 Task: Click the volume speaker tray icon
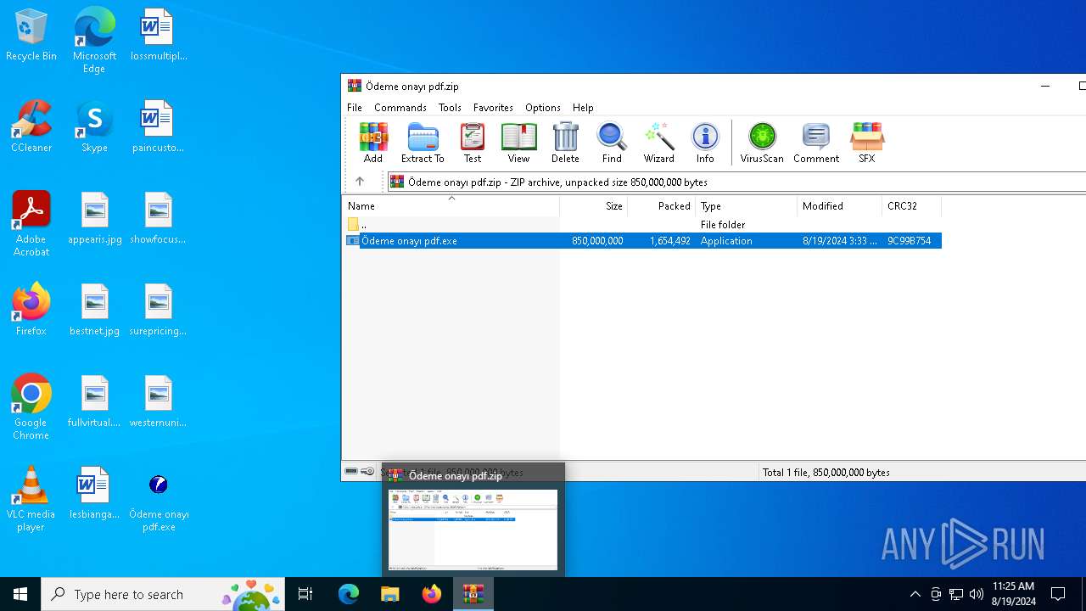tap(977, 594)
